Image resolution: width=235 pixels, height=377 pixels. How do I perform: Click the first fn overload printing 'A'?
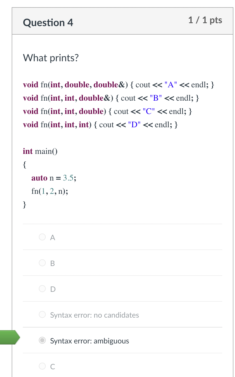click(x=118, y=84)
